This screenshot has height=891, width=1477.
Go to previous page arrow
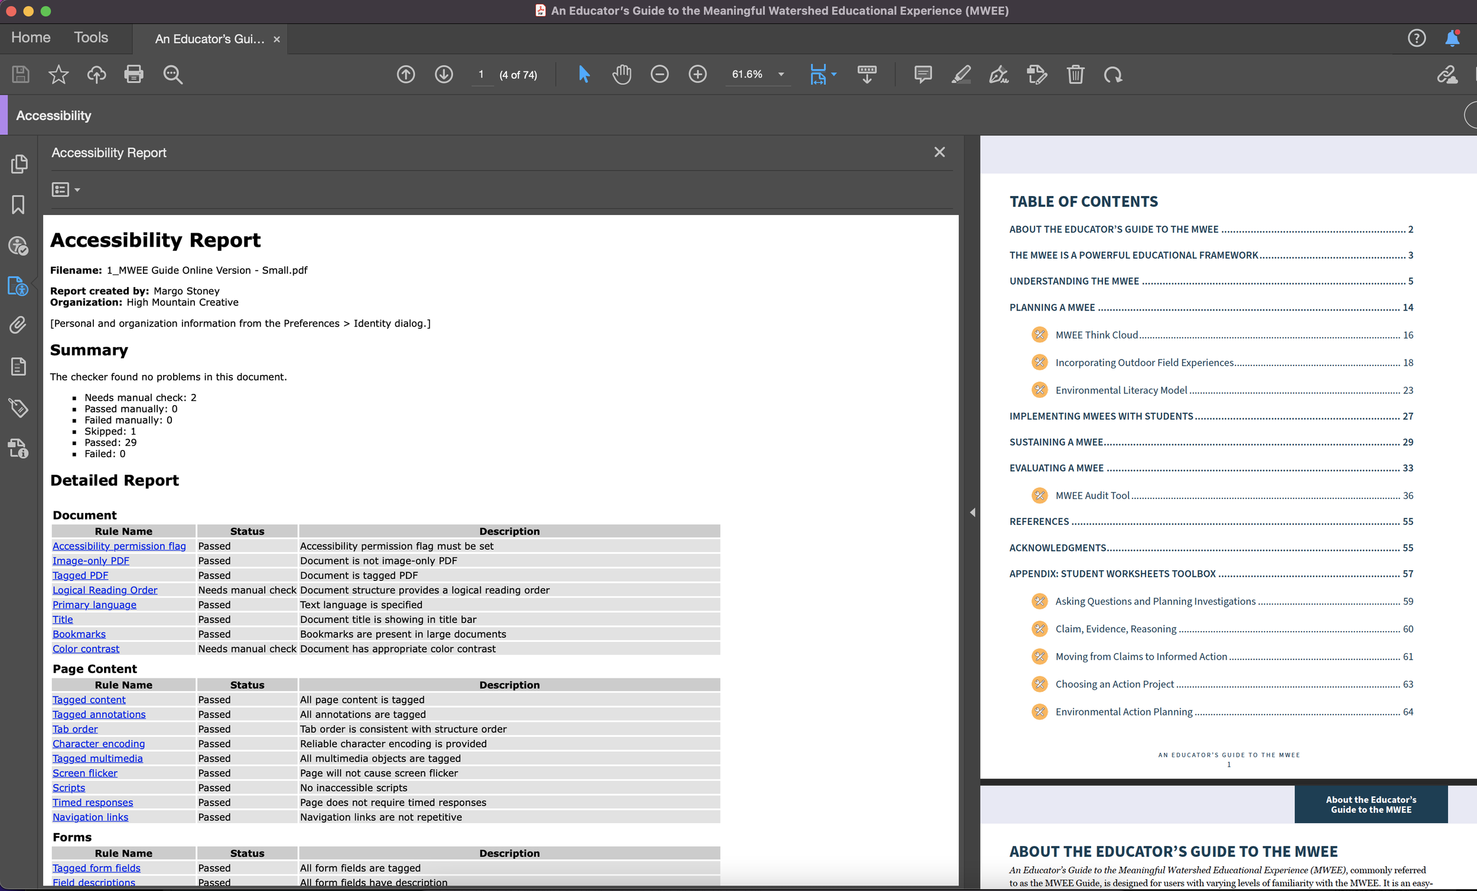point(406,74)
